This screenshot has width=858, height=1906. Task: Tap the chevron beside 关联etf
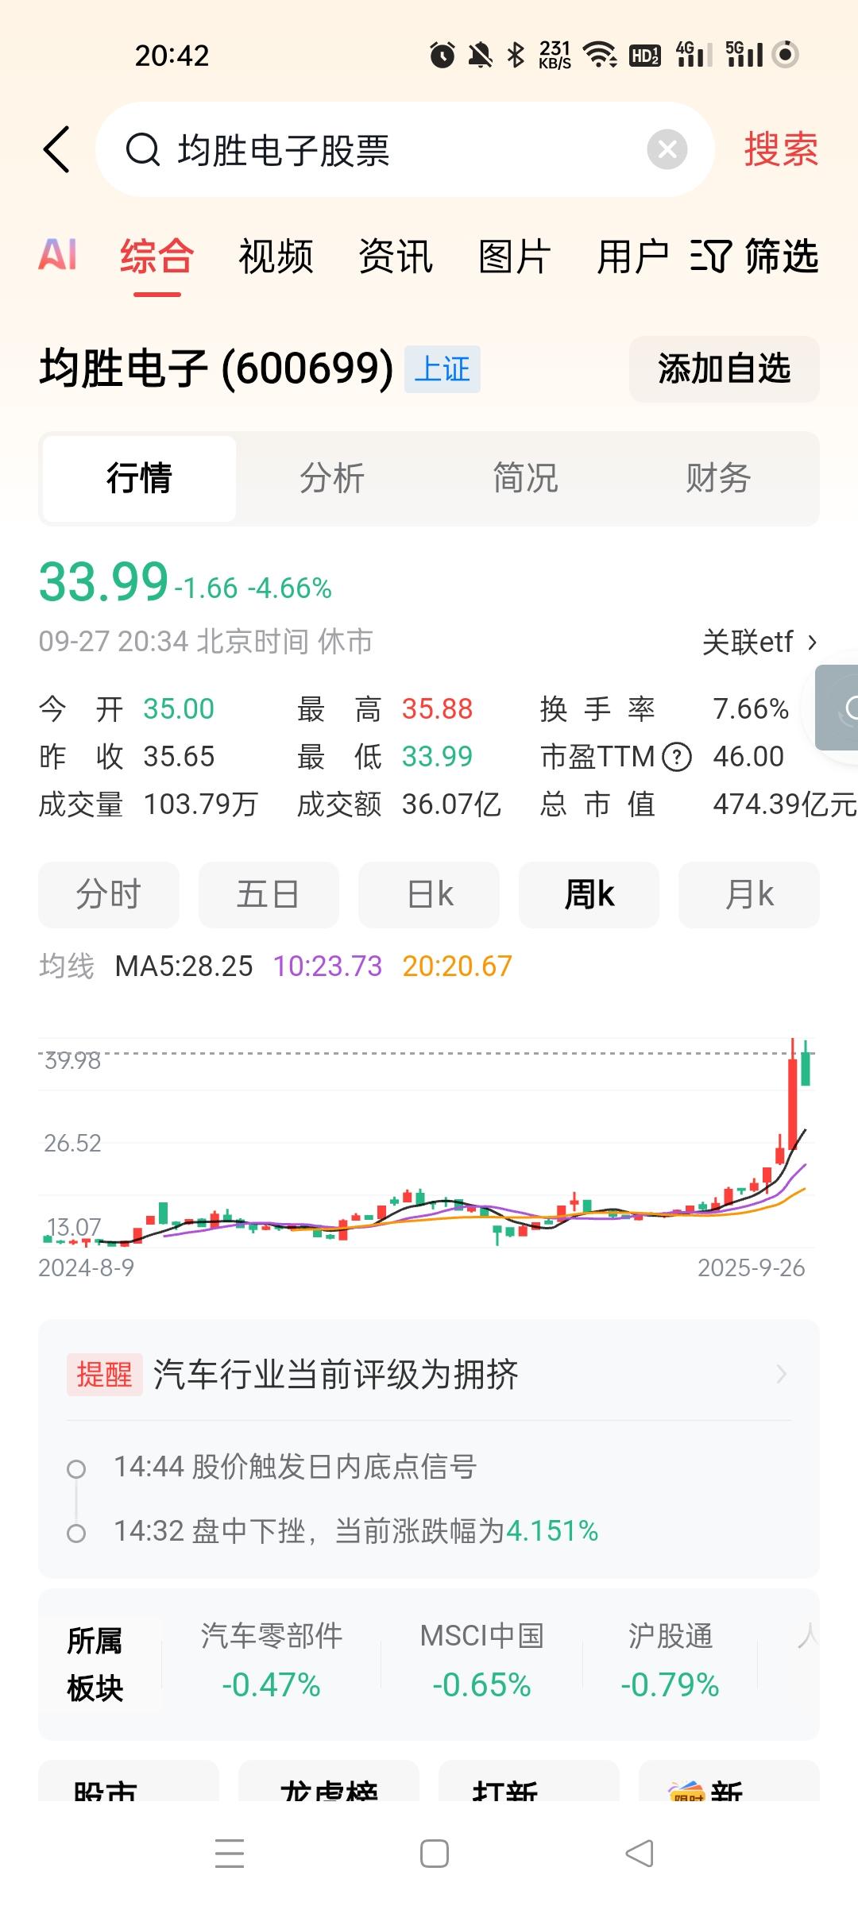pyautogui.click(x=812, y=642)
